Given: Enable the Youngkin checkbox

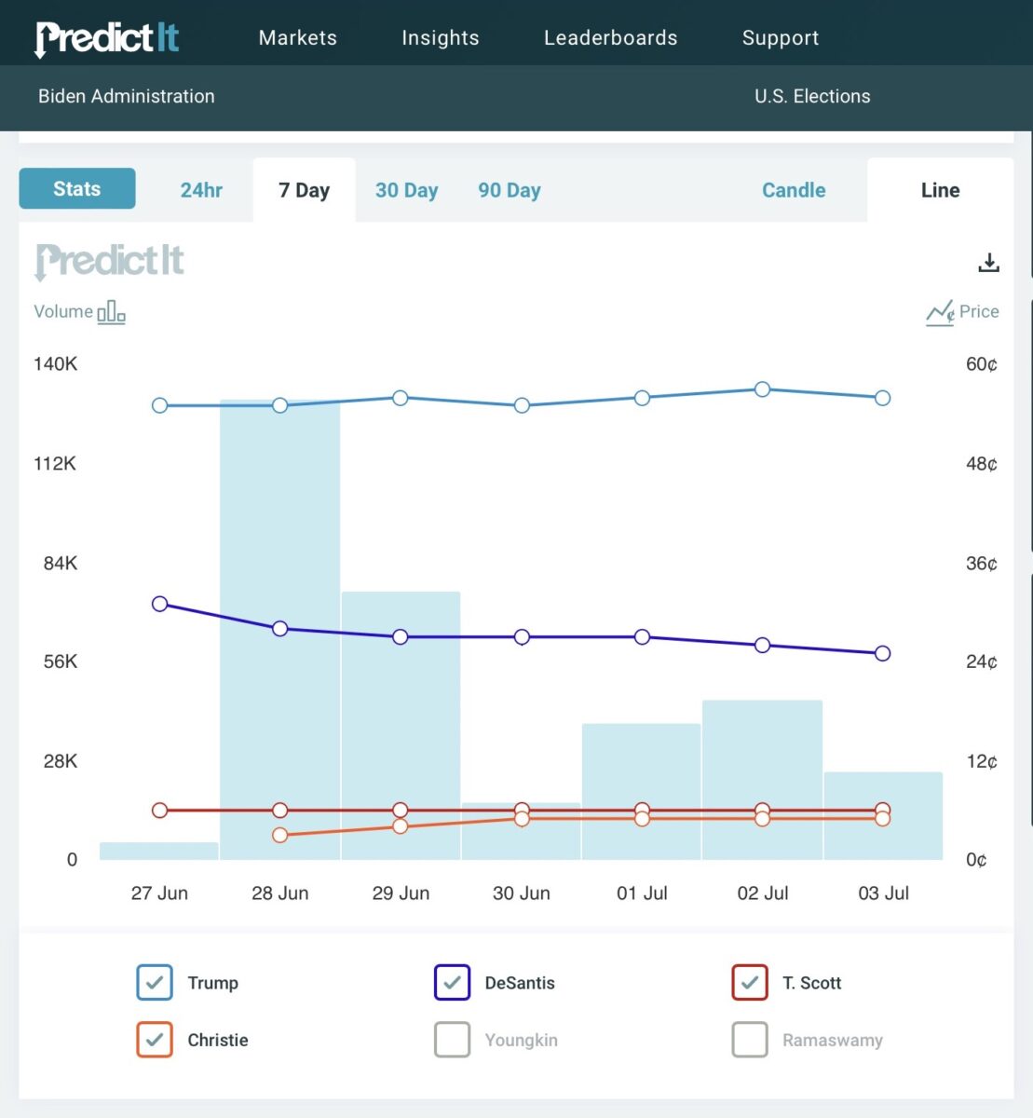Looking at the screenshot, I should tap(452, 1040).
